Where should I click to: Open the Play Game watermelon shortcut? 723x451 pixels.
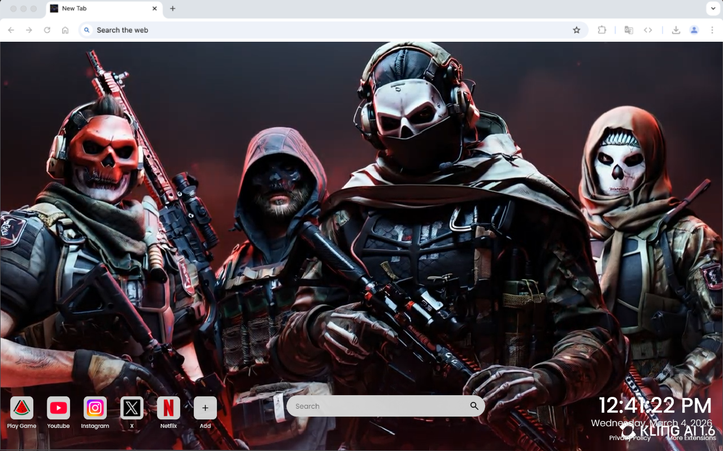(x=21, y=408)
